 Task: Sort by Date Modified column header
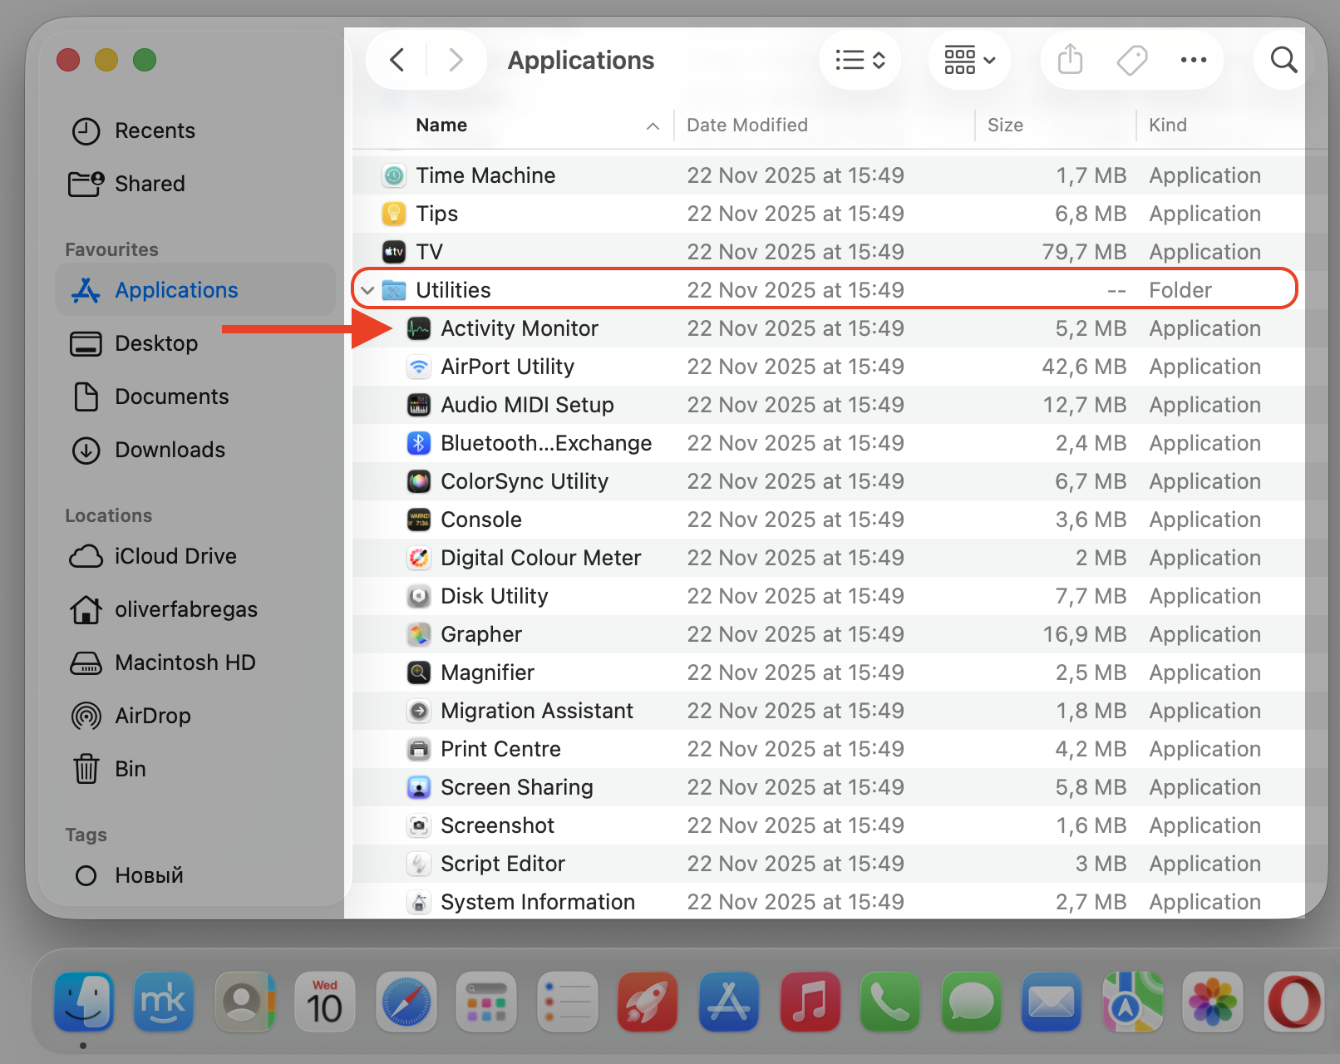(x=747, y=125)
